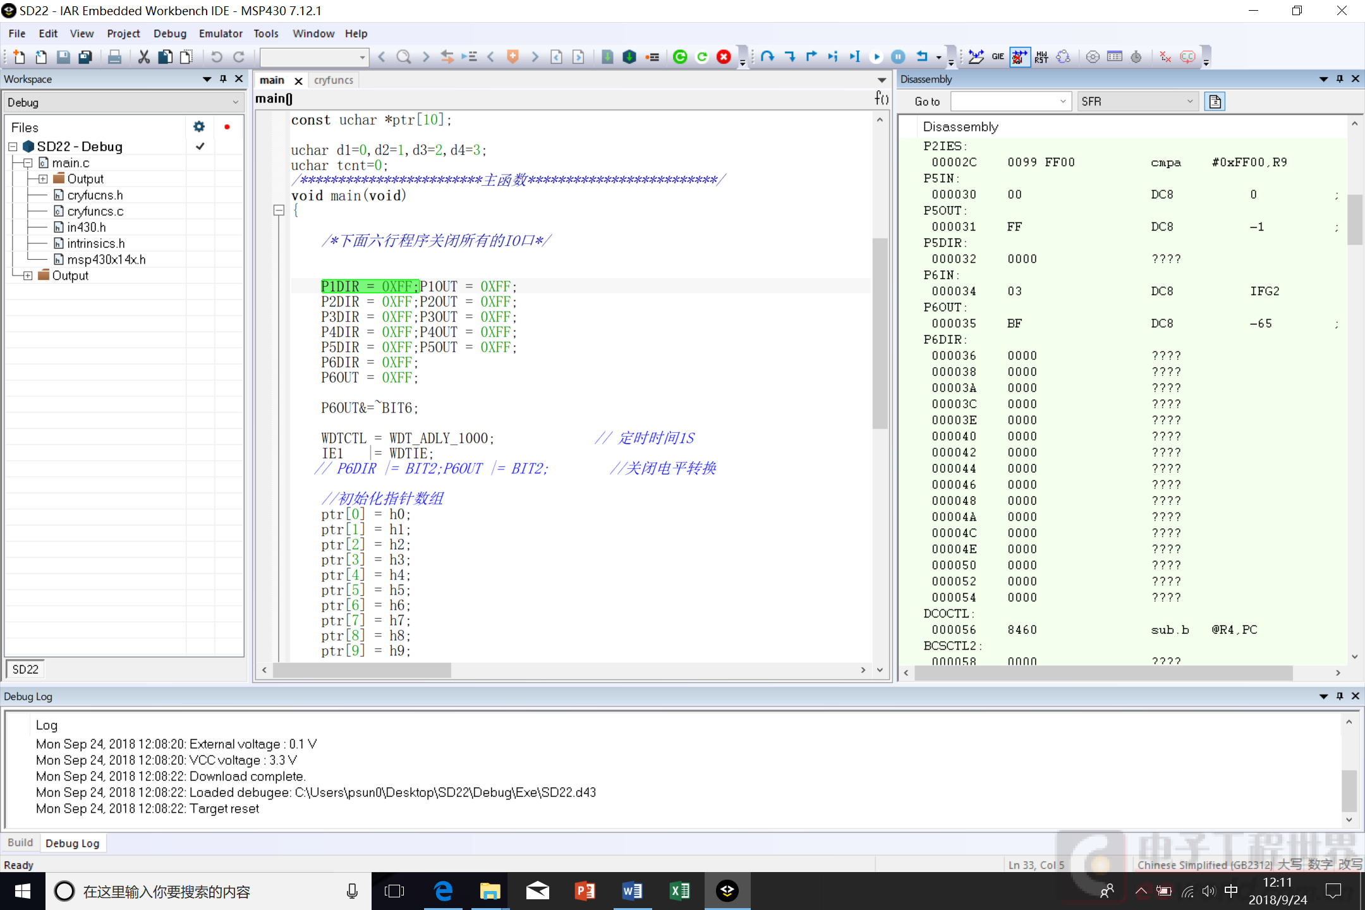Click the workspace settings gear icon
The height and width of the screenshot is (910, 1365).
click(199, 126)
